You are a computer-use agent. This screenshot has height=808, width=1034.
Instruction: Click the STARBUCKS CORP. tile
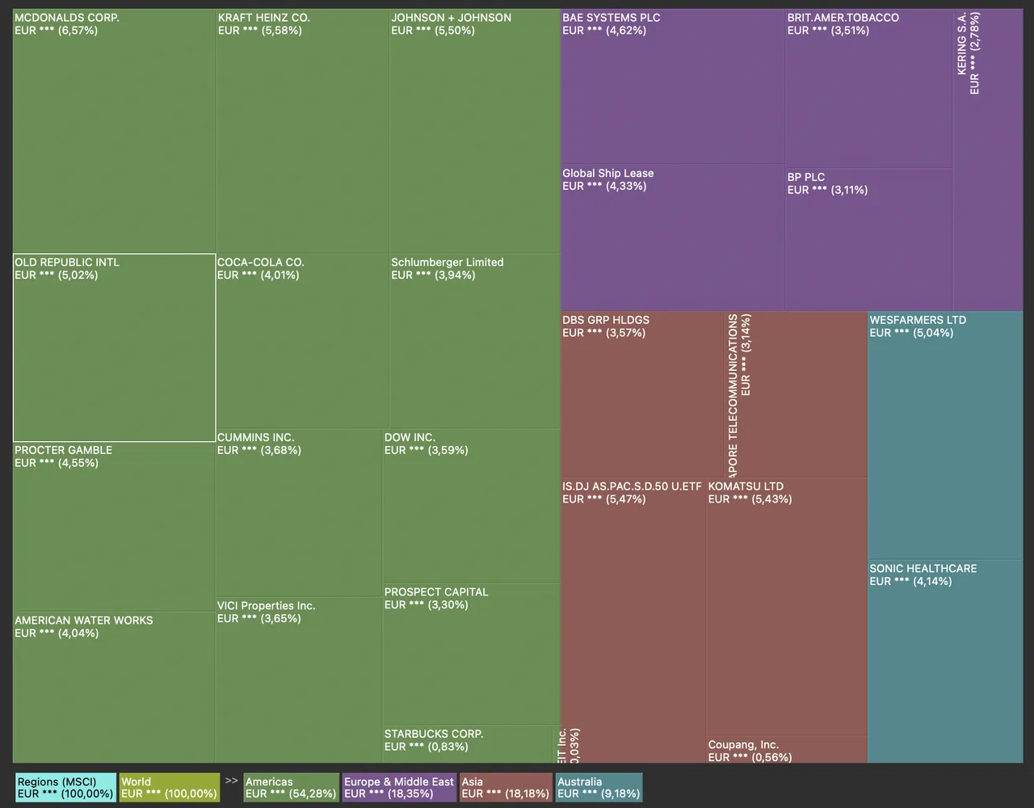(468, 744)
